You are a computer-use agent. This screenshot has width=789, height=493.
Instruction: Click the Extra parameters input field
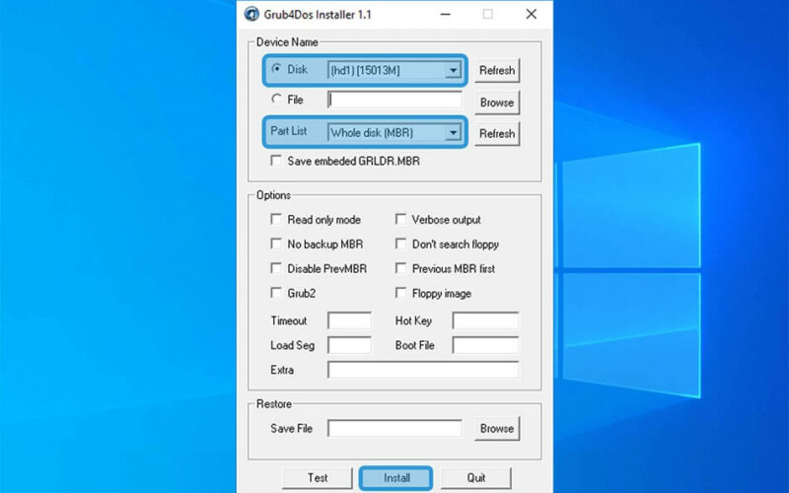[x=423, y=370]
